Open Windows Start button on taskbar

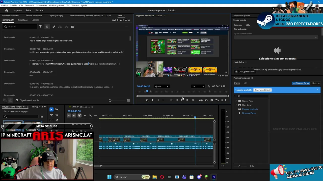(x=109, y=177)
